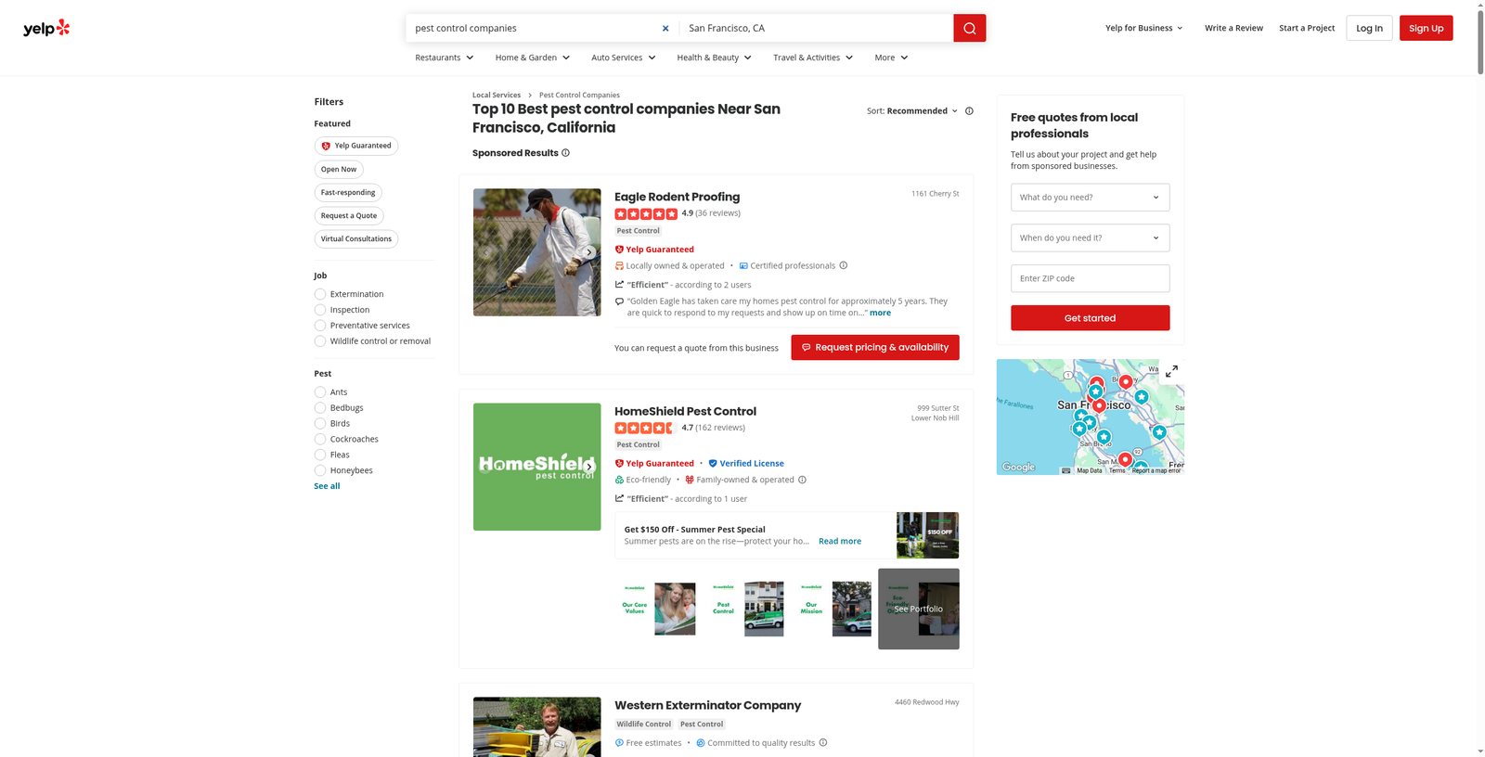Select the Extermination job option
Image resolution: width=1485 pixels, height=757 pixels.
pos(320,294)
